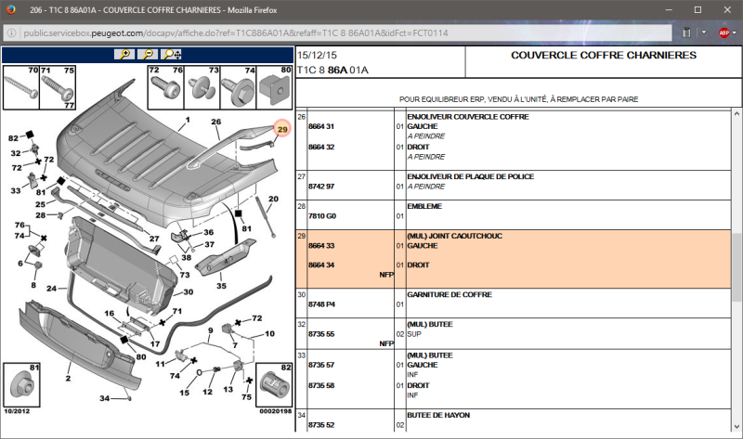743x439 pixels.
Task: Click ENJOLIVEUR DE PLAQUE DE POLICE text
Action: pyautogui.click(x=471, y=176)
